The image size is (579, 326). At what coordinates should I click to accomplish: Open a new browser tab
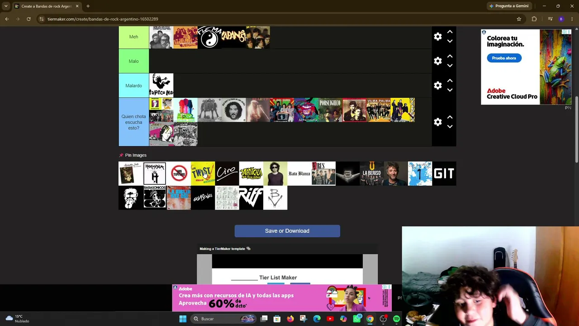click(88, 6)
